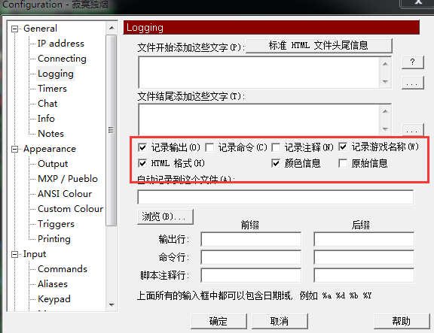The image size is (434, 333).
Task: Click the 命令行 前缀 field
Action: pyautogui.click(x=251, y=257)
